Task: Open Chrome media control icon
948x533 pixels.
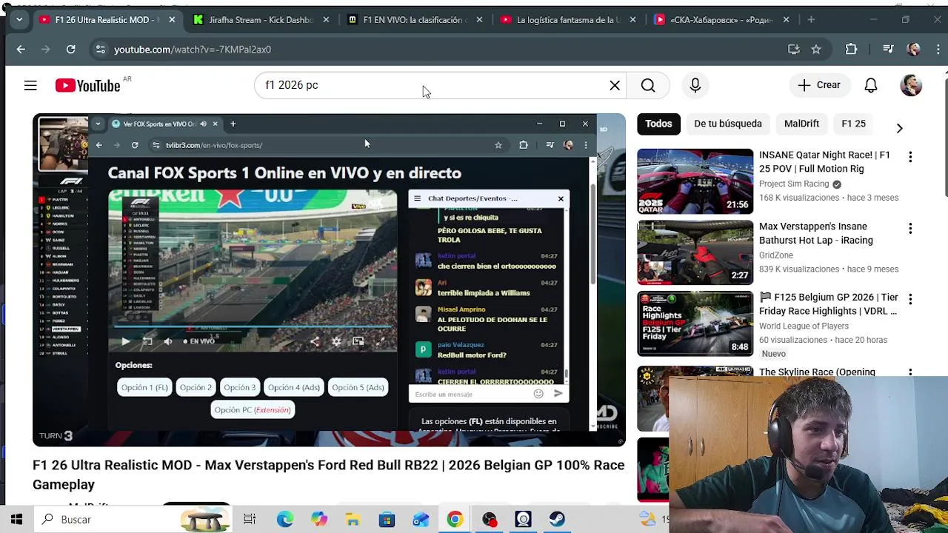Action: click(x=889, y=49)
